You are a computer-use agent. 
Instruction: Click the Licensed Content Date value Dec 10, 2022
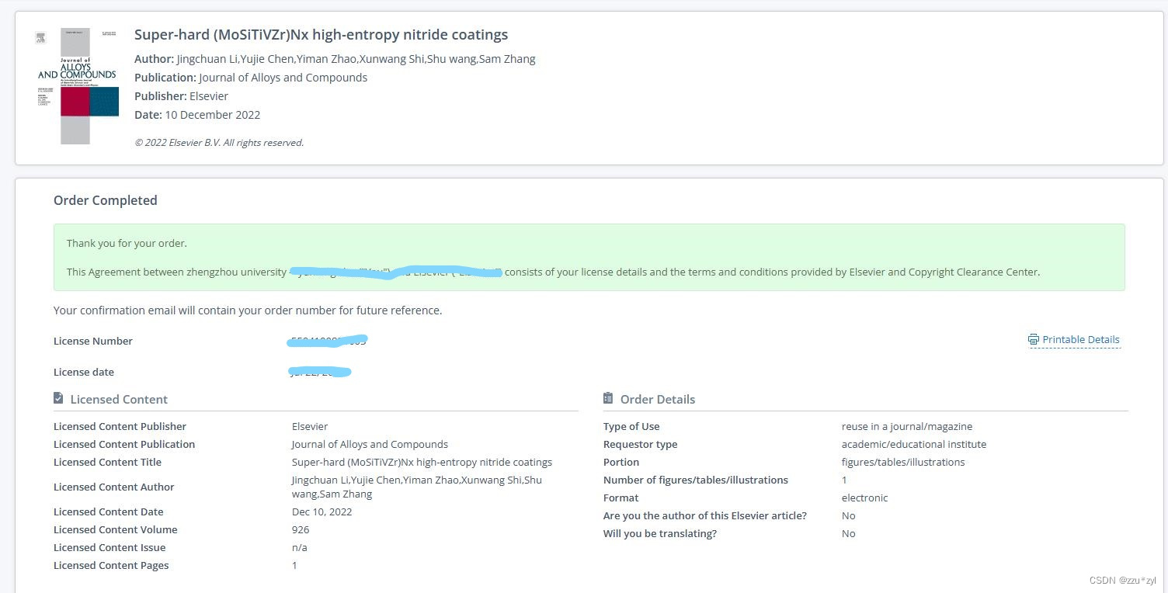pos(322,512)
